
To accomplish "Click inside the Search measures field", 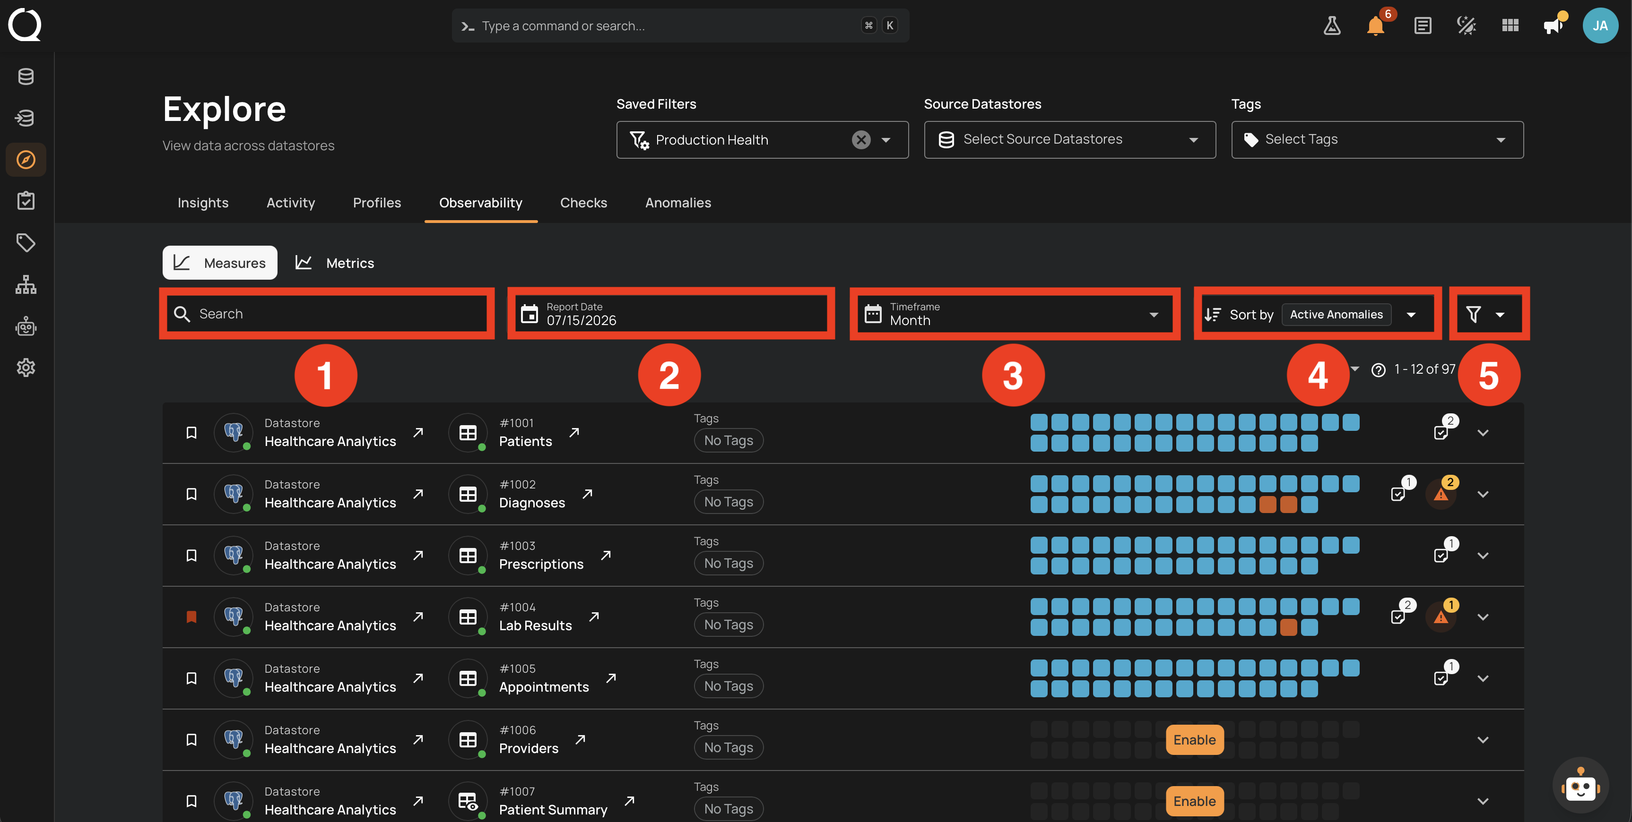I will tap(327, 314).
